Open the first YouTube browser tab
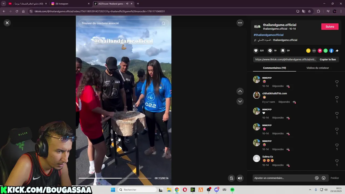 28,4
